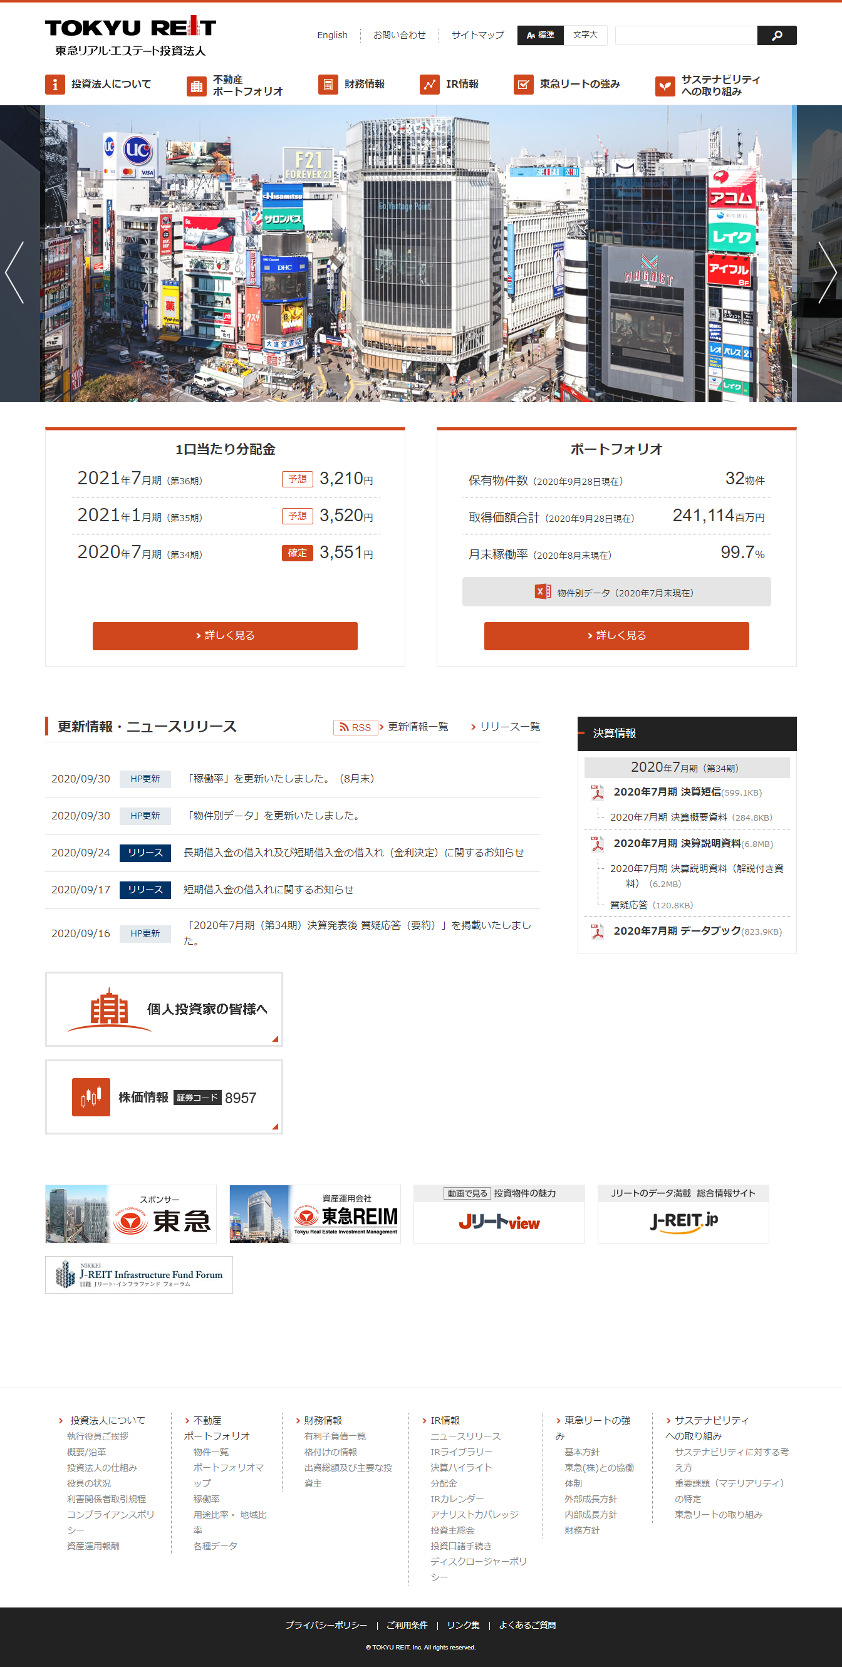Screen dimensions: 842x1667
Task: Click 詳しく見る under 1口当たり分配金
Action: (226, 635)
